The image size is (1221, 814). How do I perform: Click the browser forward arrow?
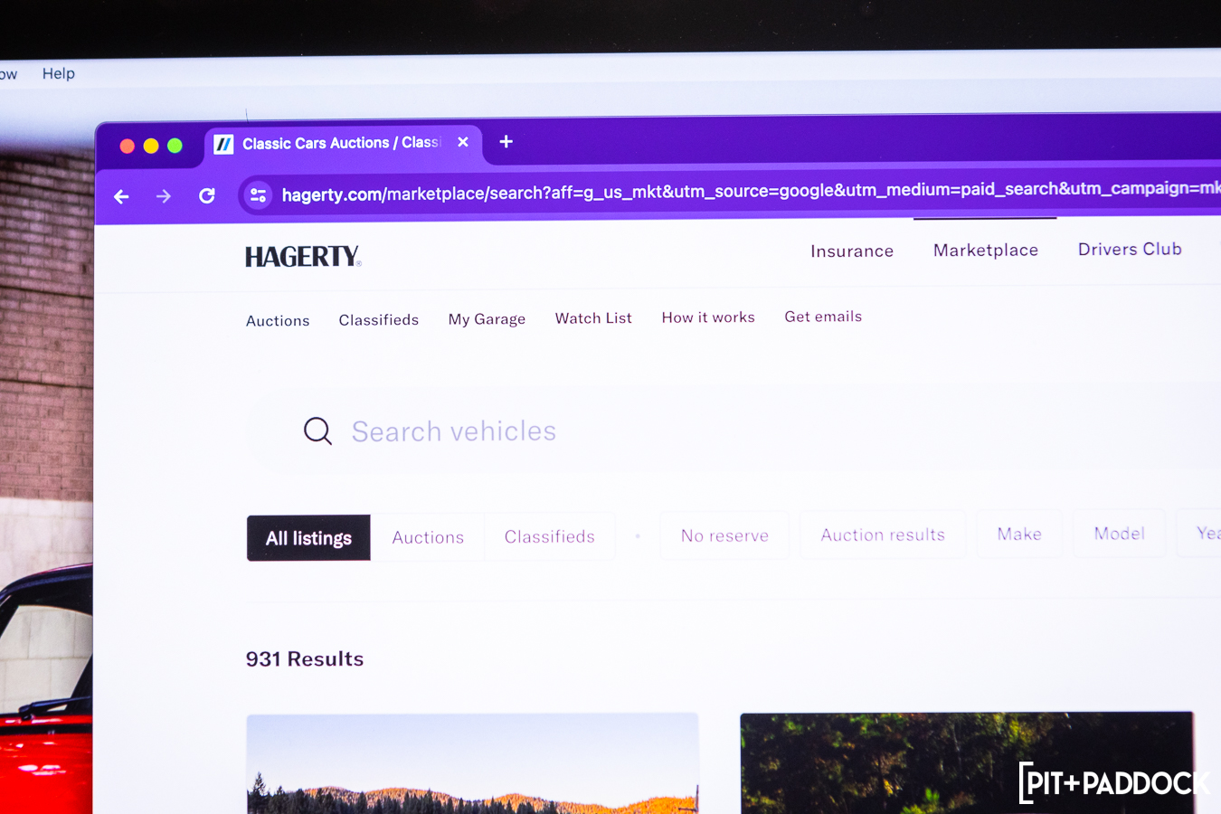[x=164, y=196]
